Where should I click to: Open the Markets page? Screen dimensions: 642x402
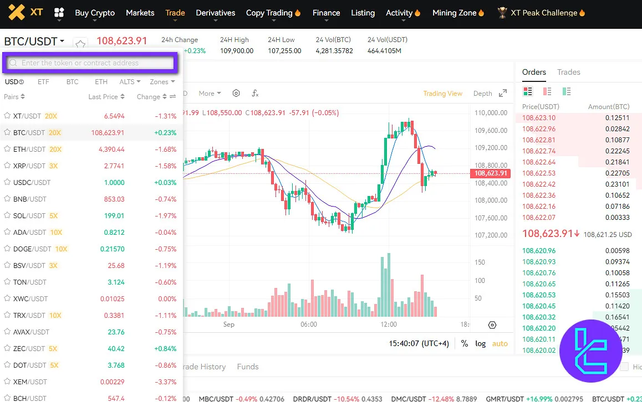(140, 13)
